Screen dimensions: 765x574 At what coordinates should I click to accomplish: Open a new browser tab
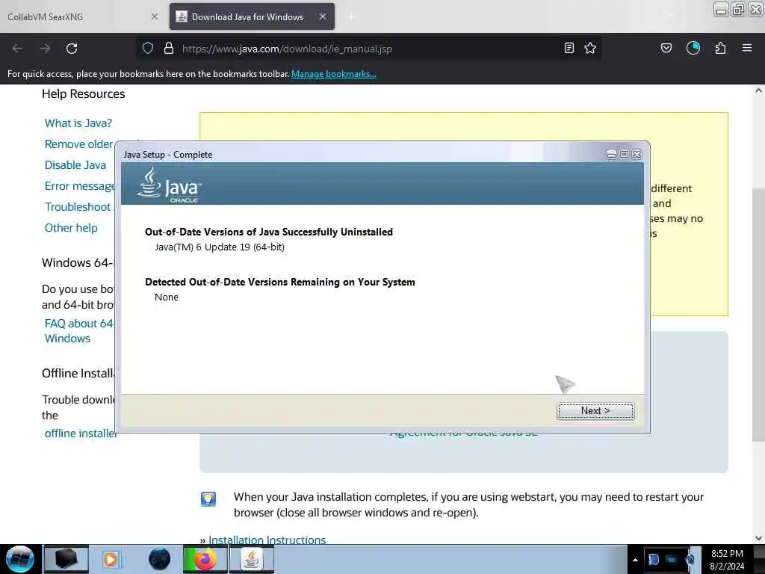click(x=351, y=17)
